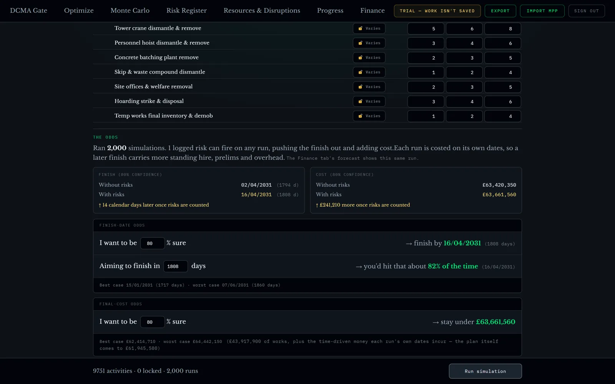Edit Skip & waste compound likely duration 2
Screen dimensions: 615x384
click(x=464, y=72)
